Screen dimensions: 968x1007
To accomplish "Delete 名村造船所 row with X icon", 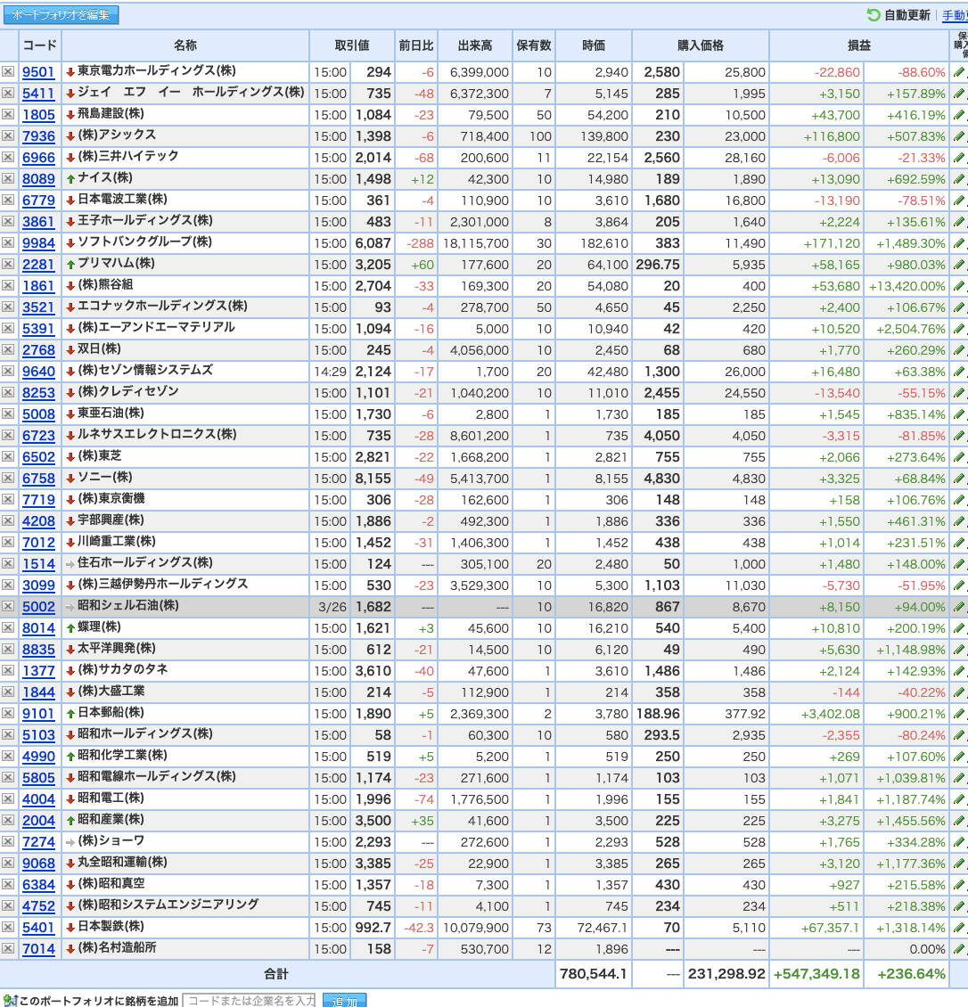I will 8,948.
